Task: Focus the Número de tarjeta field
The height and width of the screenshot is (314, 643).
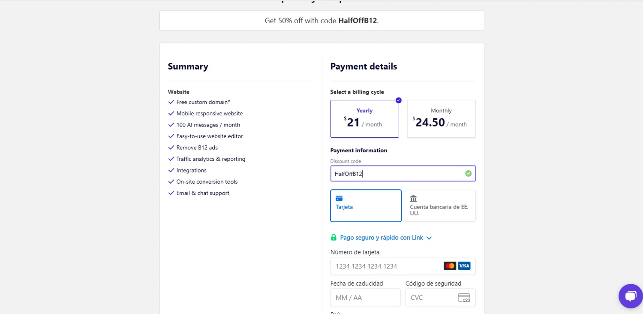Action: (x=403, y=266)
